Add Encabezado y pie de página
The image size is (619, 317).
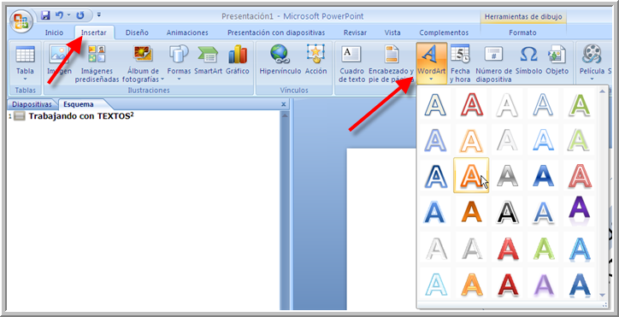(391, 64)
